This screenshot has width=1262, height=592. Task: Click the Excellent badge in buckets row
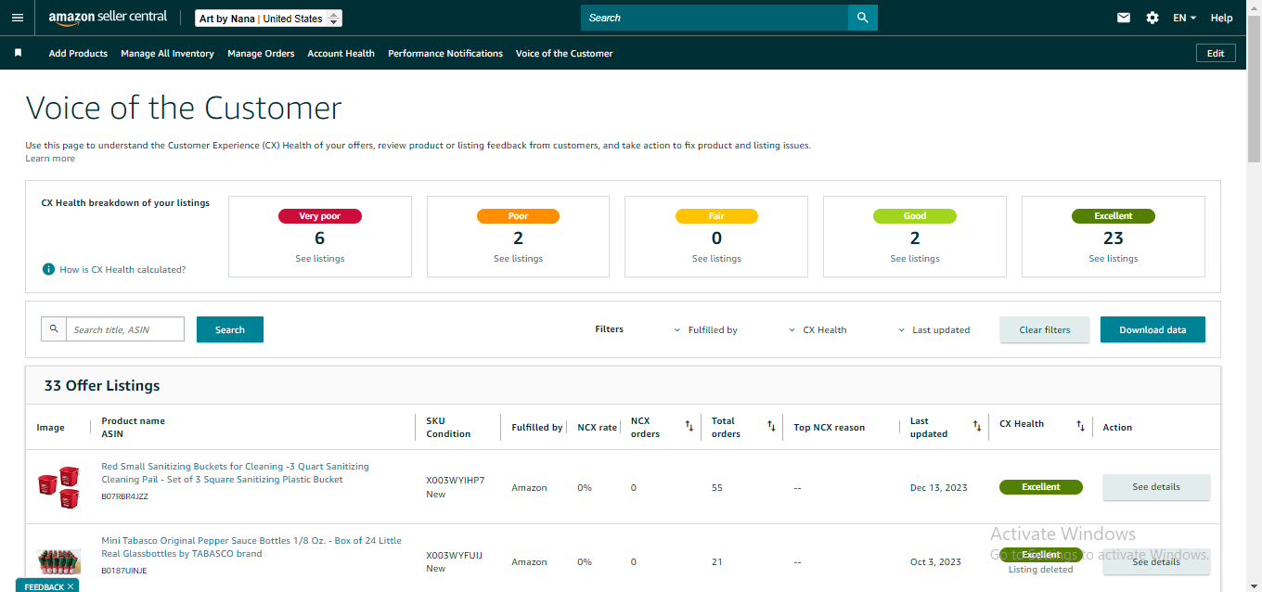pyautogui.click(x=1041, y=487)
